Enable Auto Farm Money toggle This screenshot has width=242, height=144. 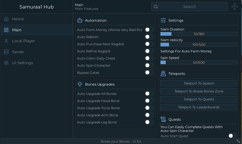click(149, 30)
